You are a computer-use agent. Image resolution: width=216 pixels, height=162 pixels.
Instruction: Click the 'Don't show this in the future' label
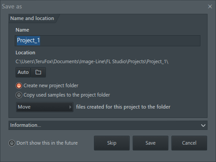coord(47,143)
